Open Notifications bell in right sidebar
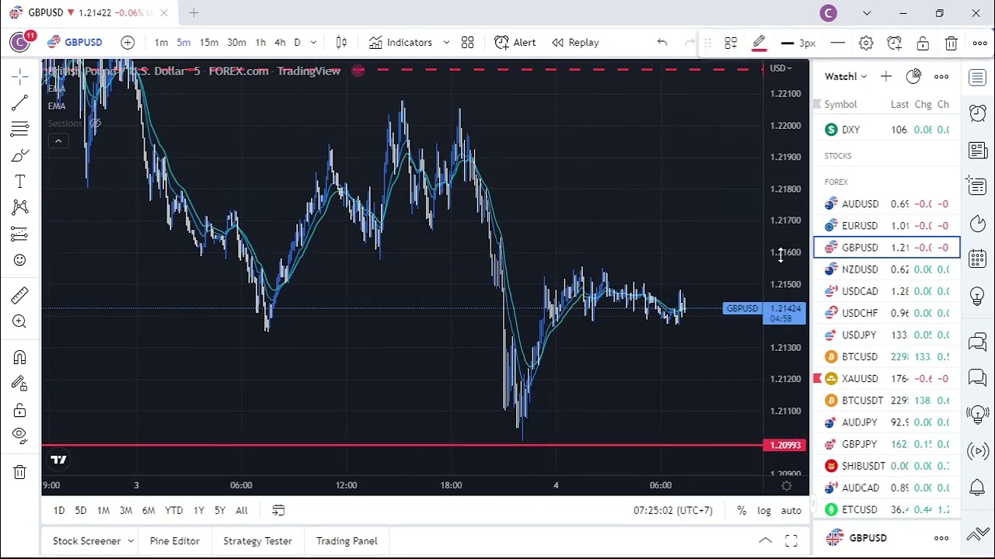The width and height of the screenshot is (995, 559). coord(978,488)
